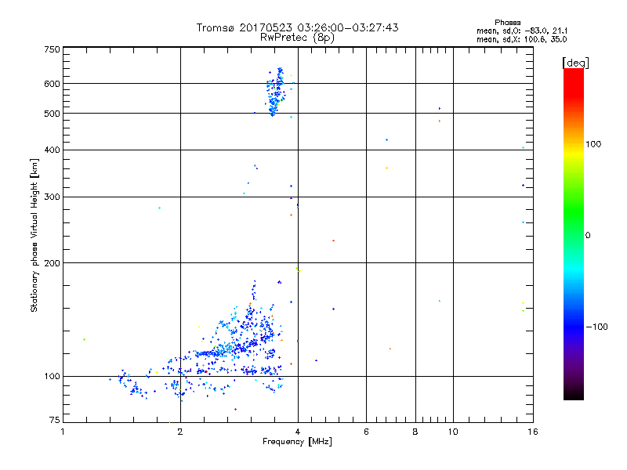Click the '4' frequency axis tick label

coord(298,432)
